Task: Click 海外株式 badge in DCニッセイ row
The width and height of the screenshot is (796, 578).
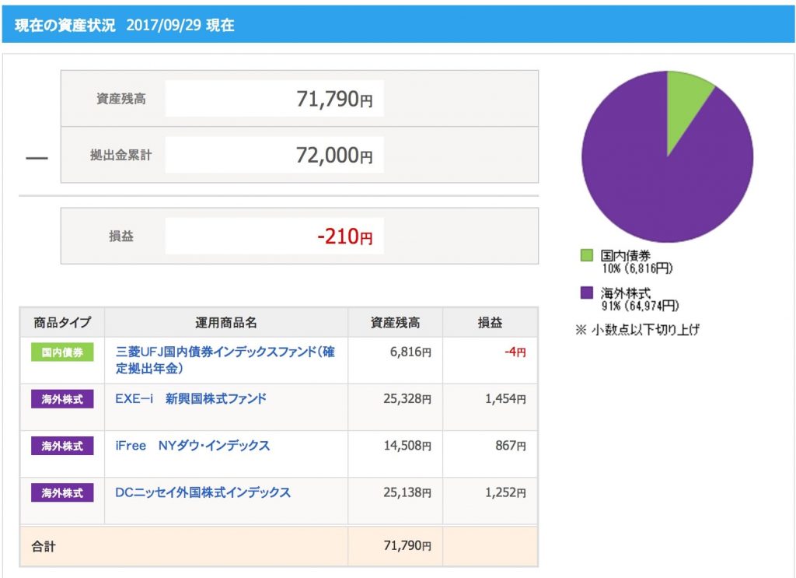Action: click(62, 492)
